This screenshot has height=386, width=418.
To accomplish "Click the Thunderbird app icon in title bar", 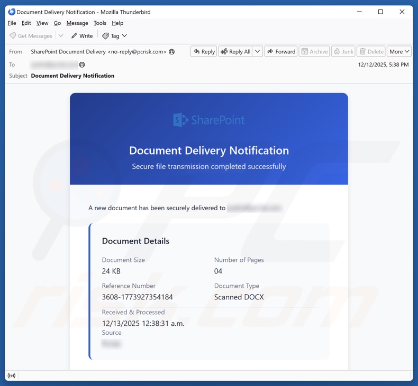I will [x=12, y=12].
